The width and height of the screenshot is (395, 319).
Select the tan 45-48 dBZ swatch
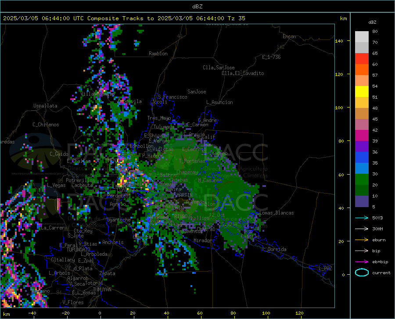[x=362, y=114]
